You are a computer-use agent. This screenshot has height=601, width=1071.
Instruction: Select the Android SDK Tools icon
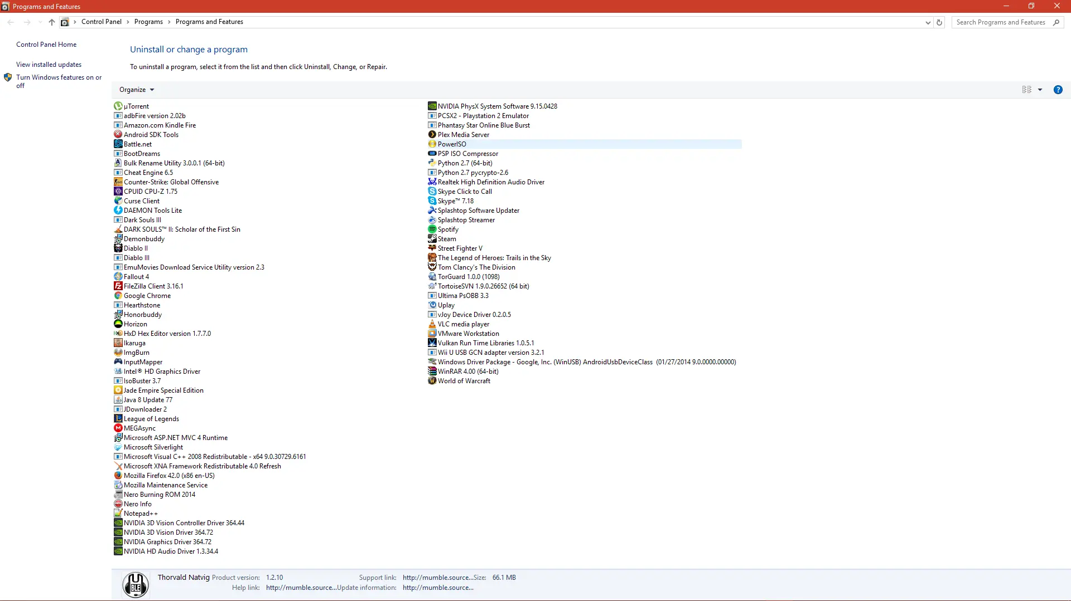pos(118,134)
